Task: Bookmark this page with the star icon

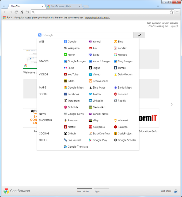Action: tap(172, 12)
